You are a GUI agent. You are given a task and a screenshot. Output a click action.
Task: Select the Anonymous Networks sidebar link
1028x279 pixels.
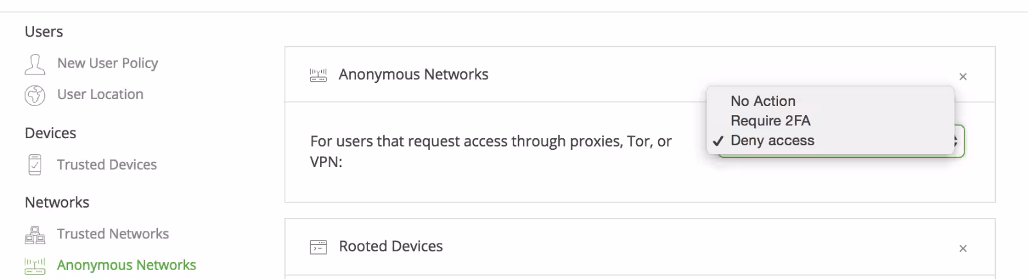(127, 265)
